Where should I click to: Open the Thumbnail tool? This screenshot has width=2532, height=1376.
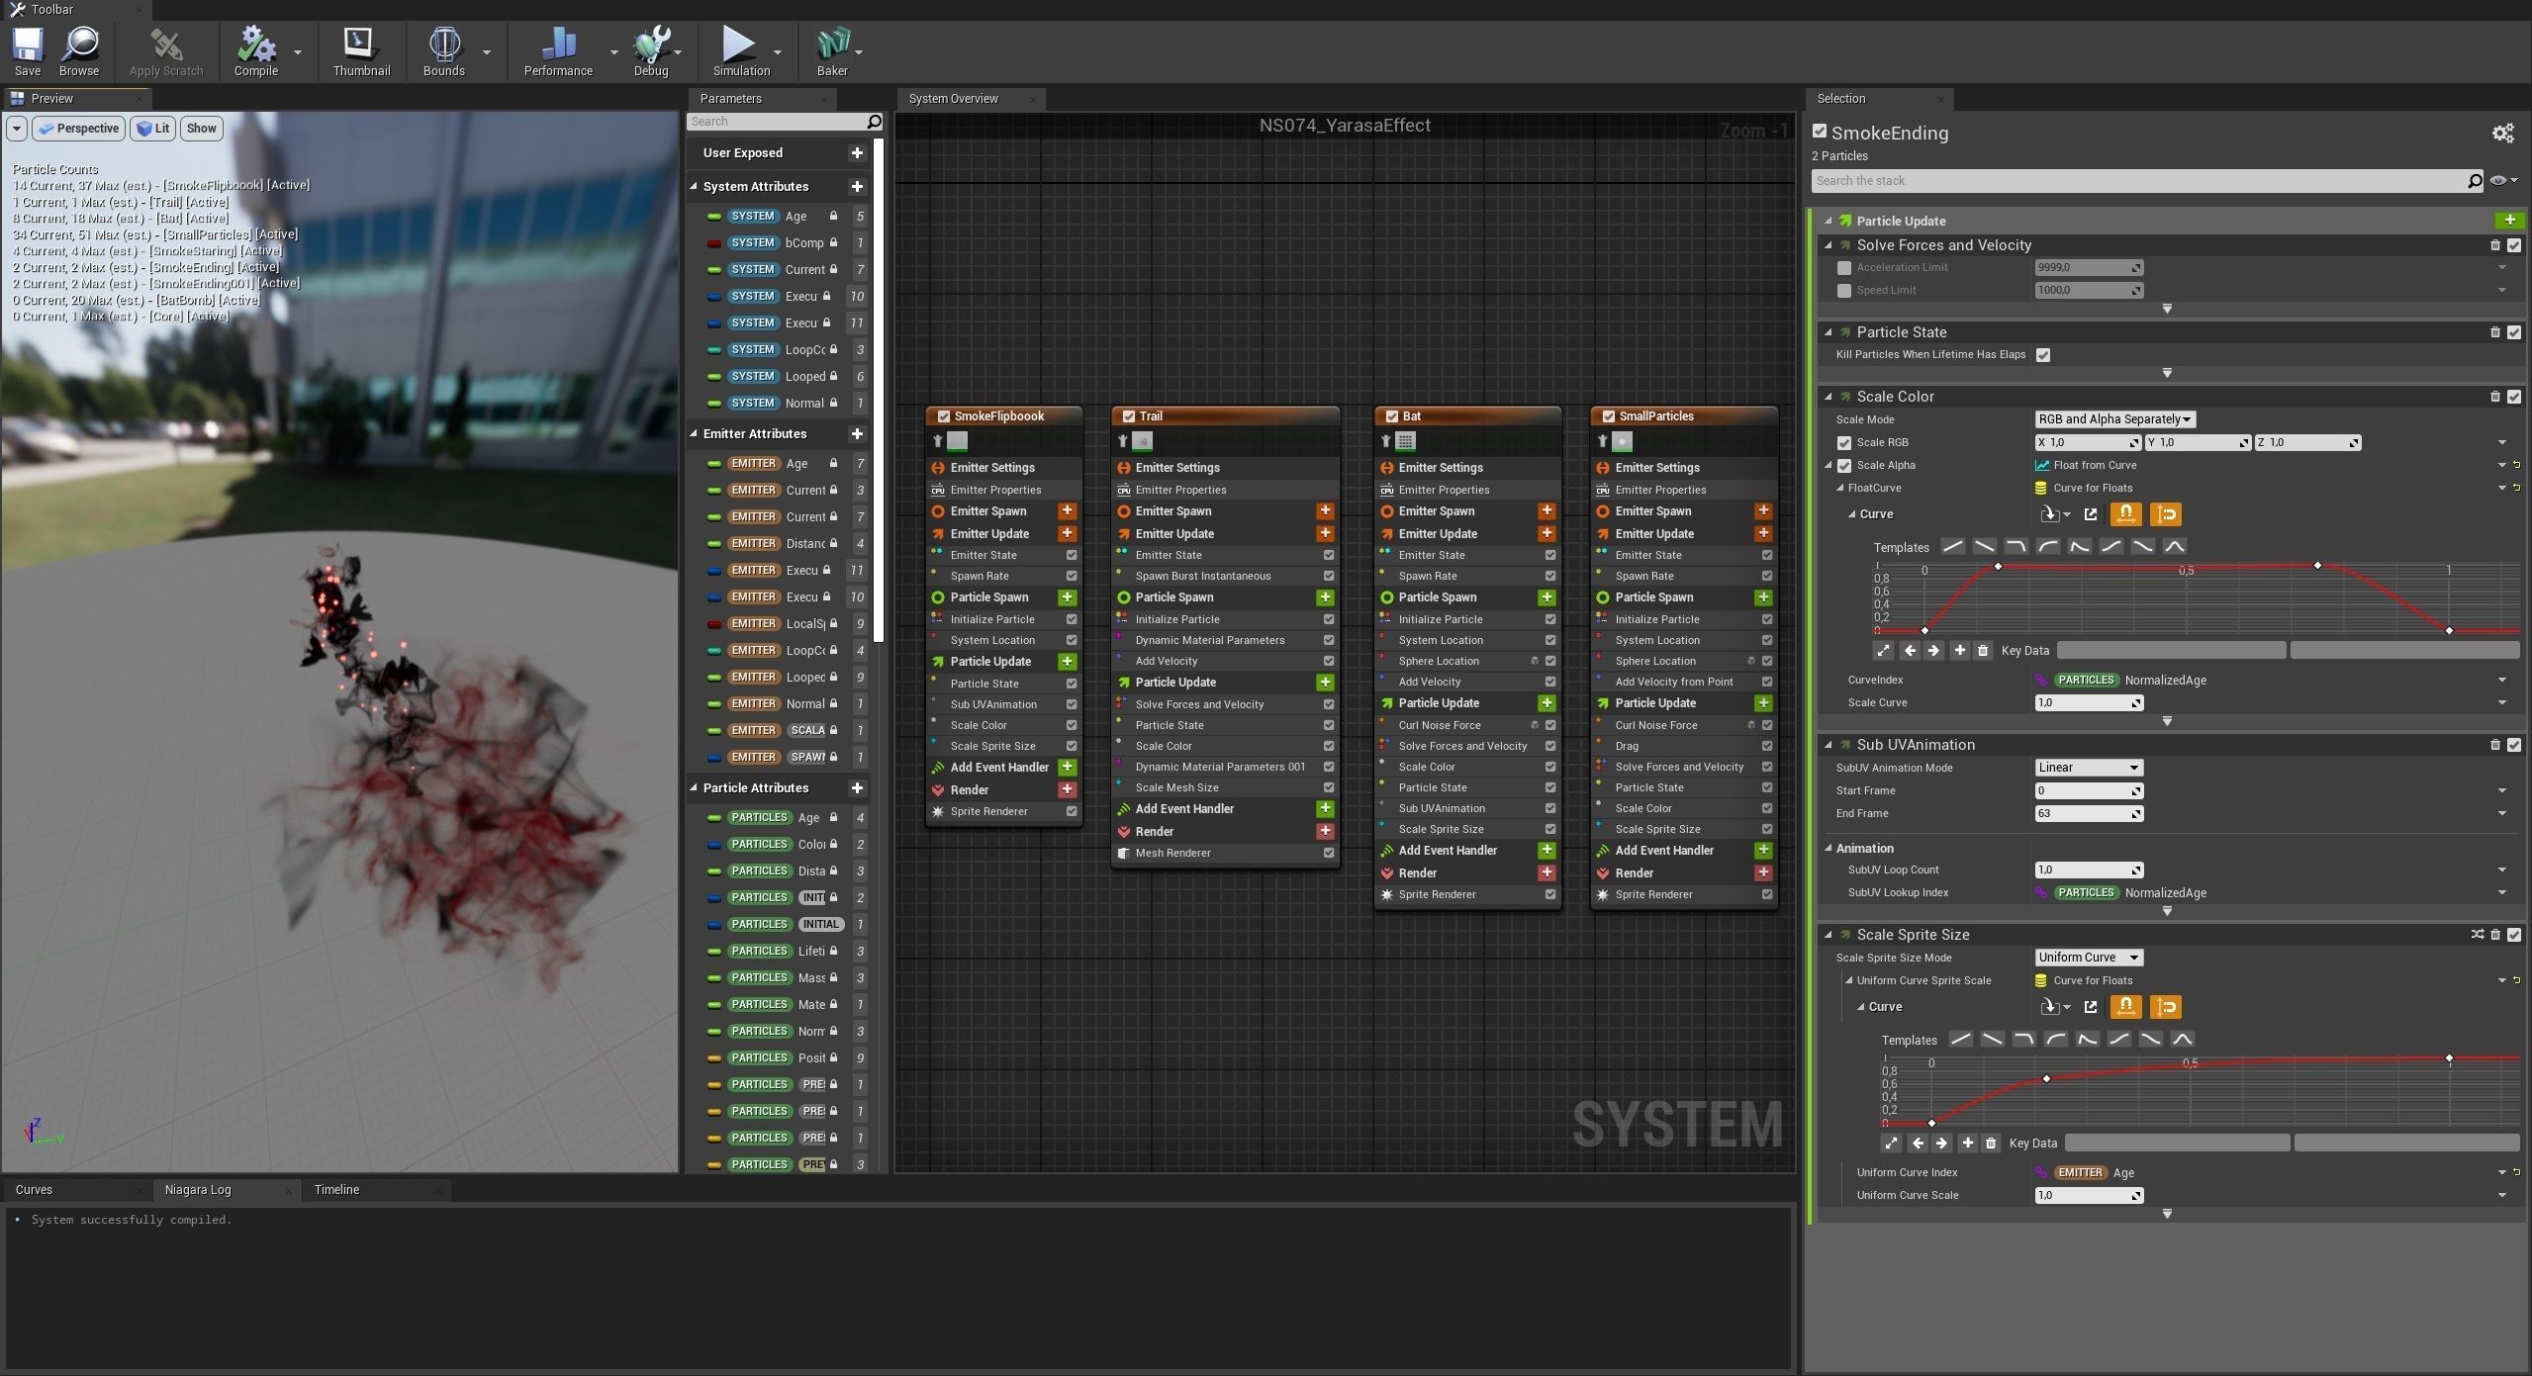[x=360, y=46]
